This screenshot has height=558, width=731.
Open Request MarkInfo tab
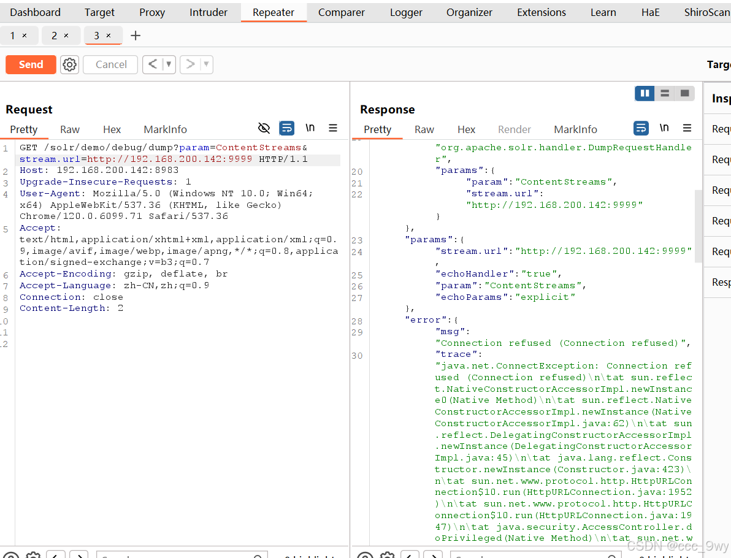tap(165, 129)
